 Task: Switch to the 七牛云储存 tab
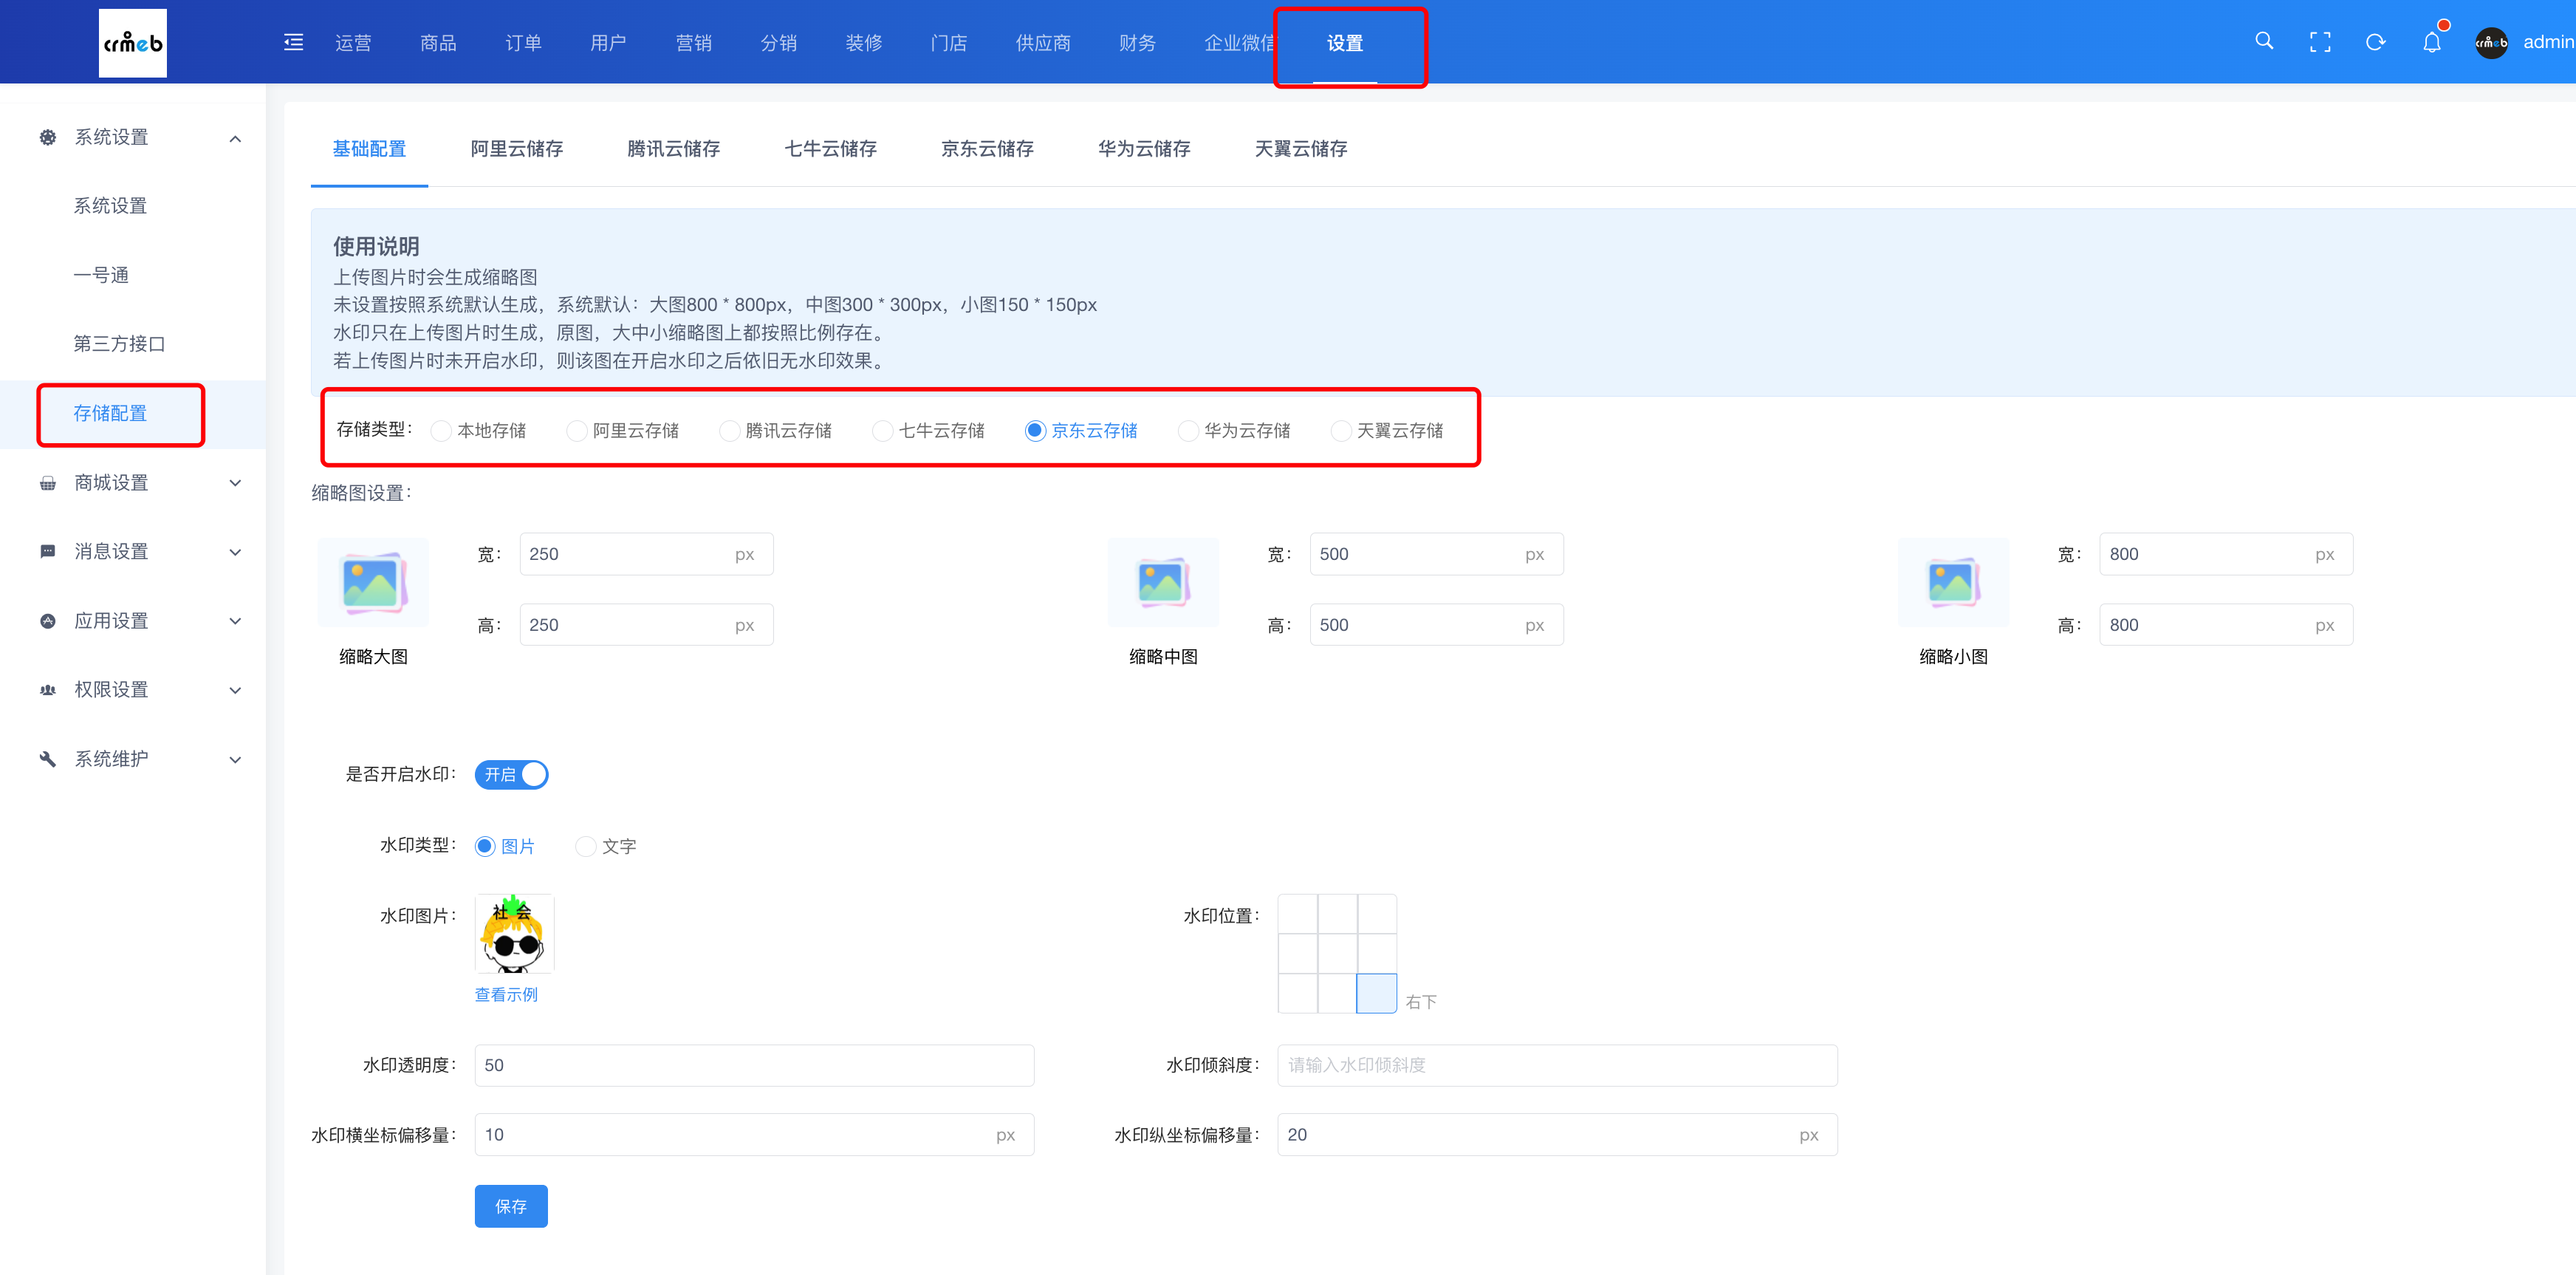click(x=830, y=148)
